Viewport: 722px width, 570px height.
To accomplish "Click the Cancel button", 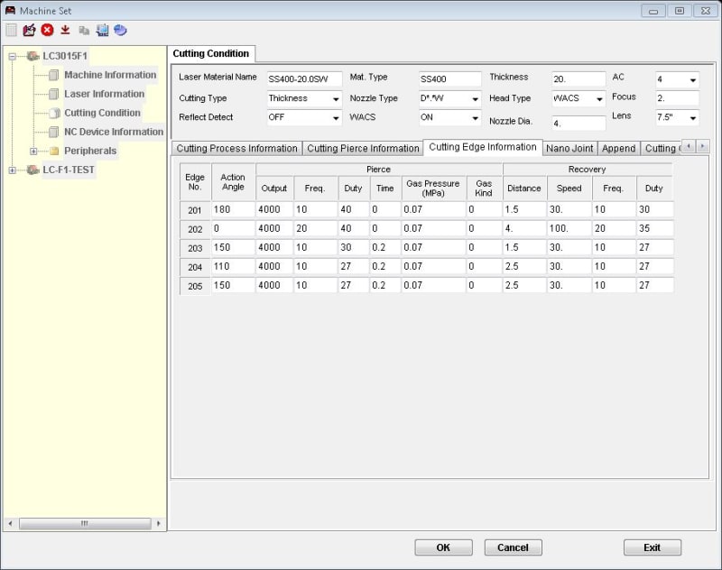I will pos(513,547).
